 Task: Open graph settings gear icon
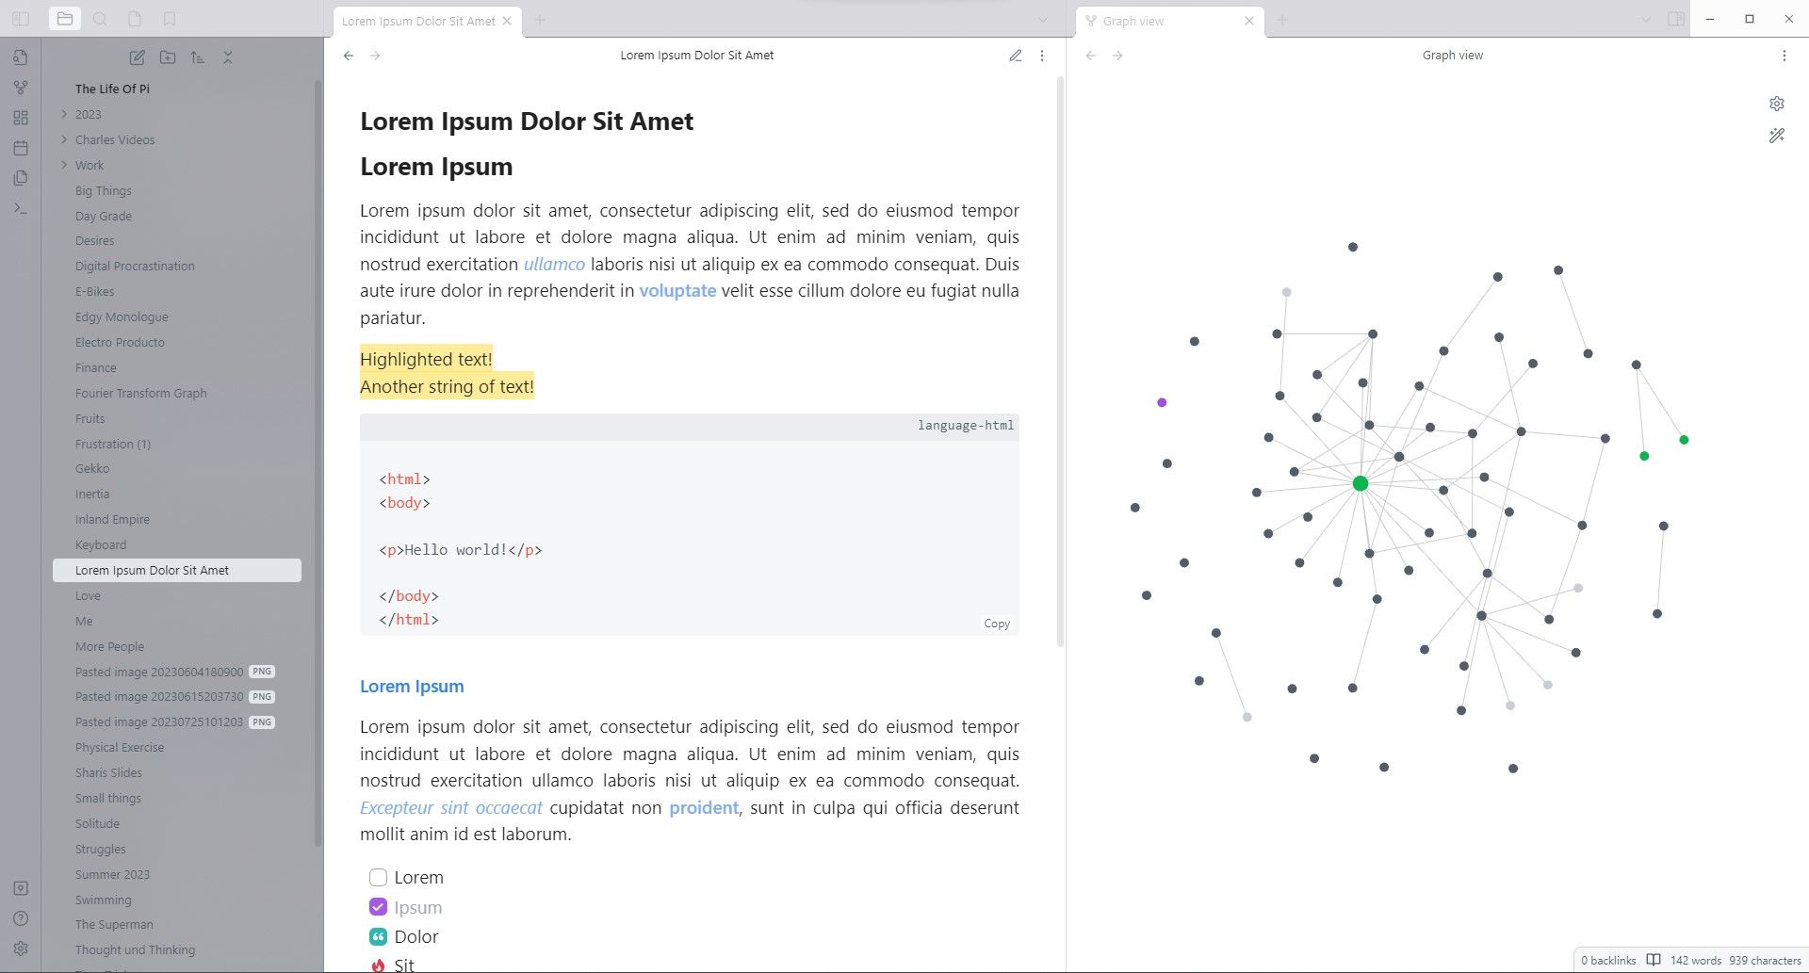point(1776,104)
